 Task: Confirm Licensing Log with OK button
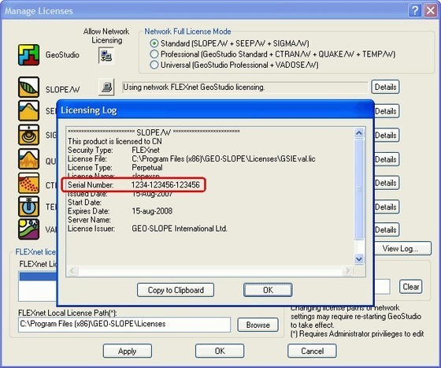(x=268, y=290)
